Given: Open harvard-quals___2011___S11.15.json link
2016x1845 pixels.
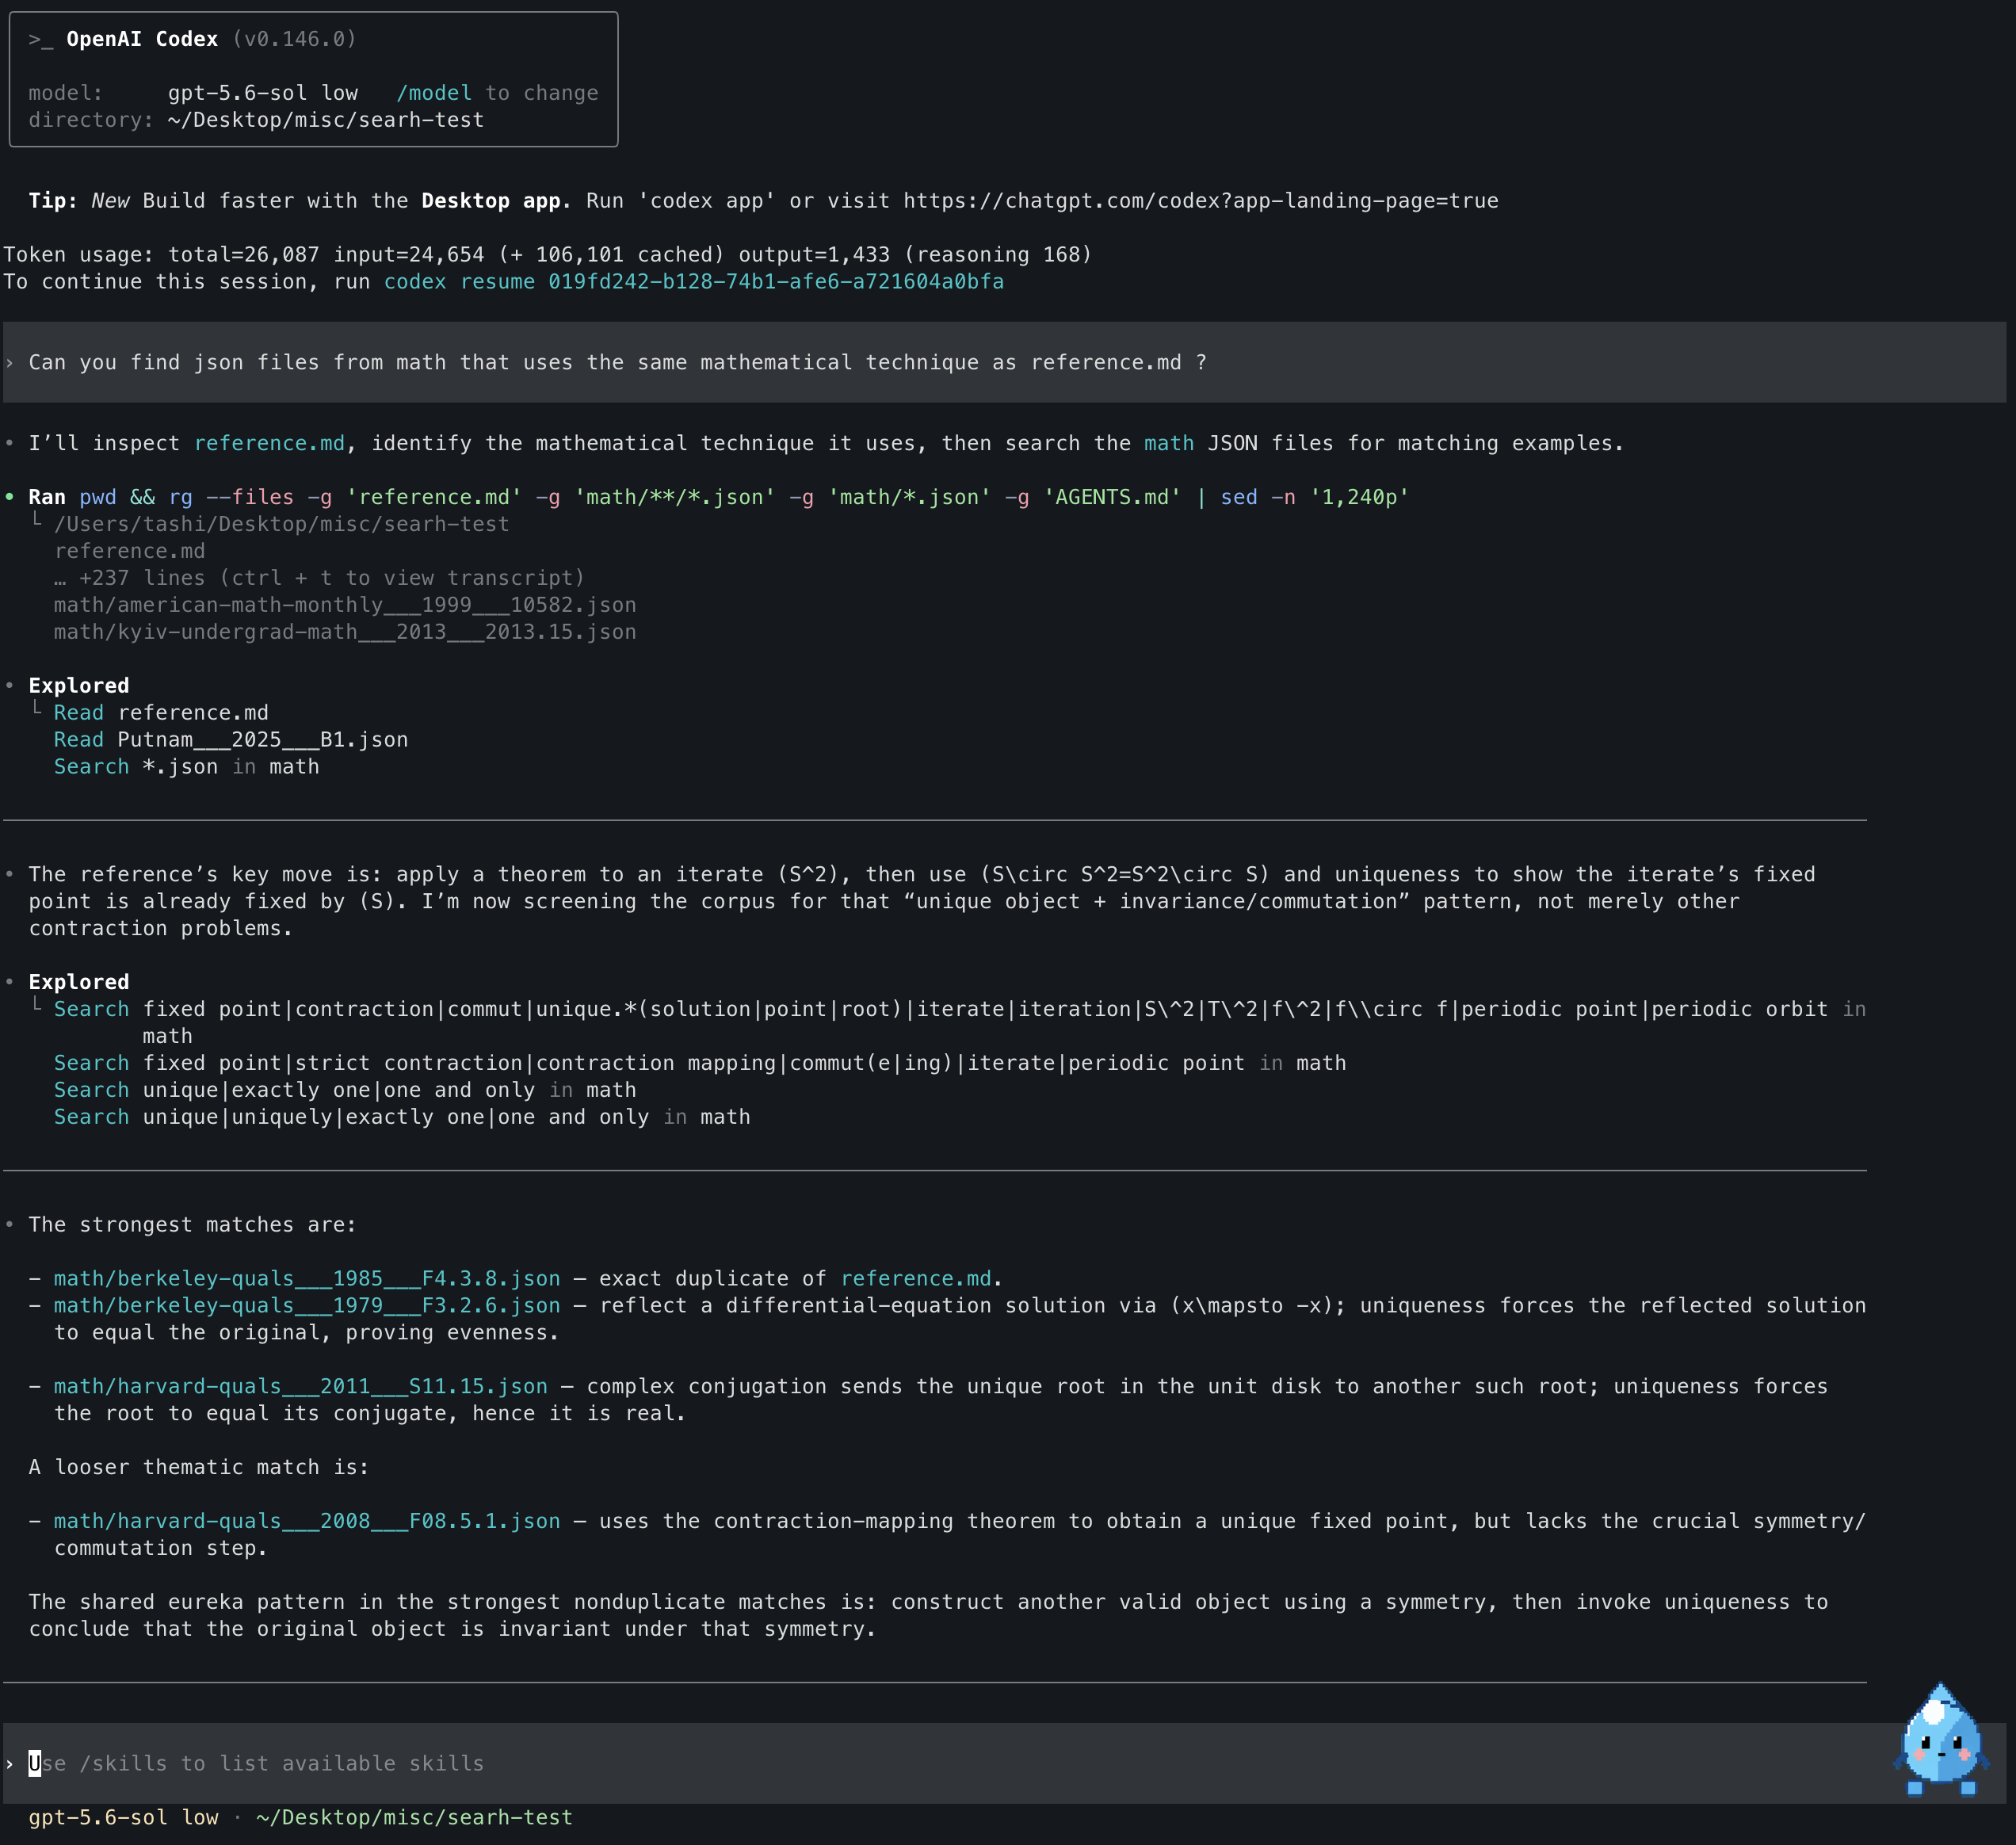Looking at the screenshot, I should (301, 1386).
